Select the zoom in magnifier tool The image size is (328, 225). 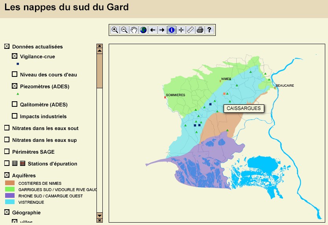[115, 30]
